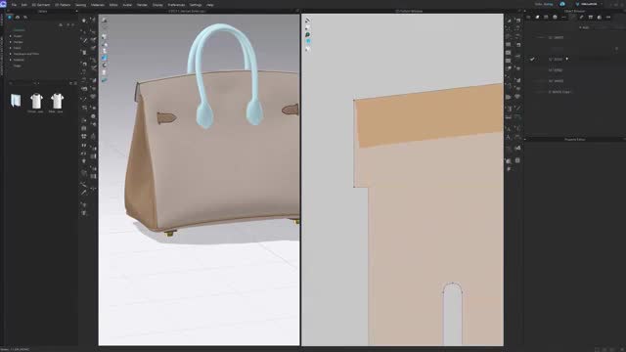The width and height of the screenshot is (626, 352).
Task: Click the Object Browser panel title
Action: (x=575, y=11)
